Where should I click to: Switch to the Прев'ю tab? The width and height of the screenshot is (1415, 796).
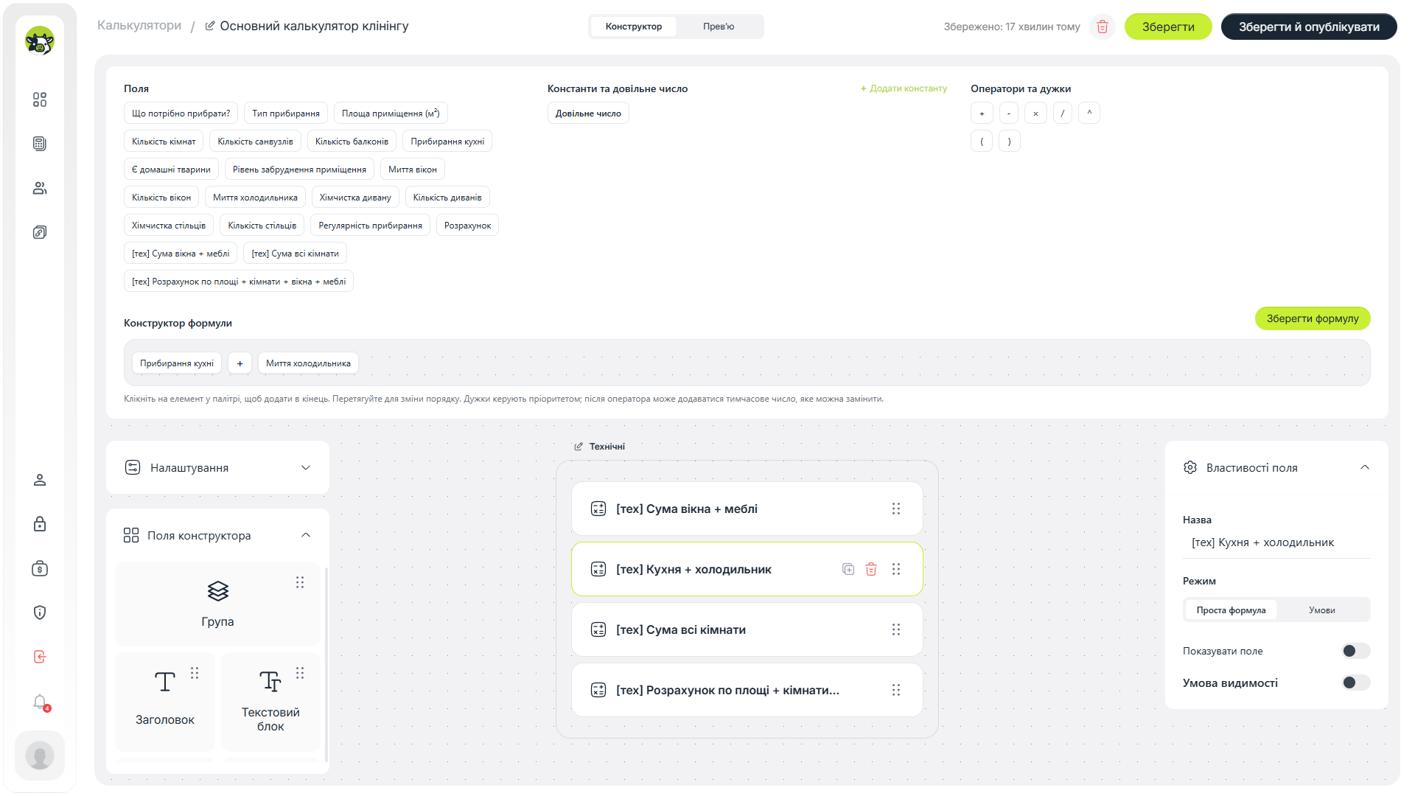pyautogui.click(x=719, y=27)
